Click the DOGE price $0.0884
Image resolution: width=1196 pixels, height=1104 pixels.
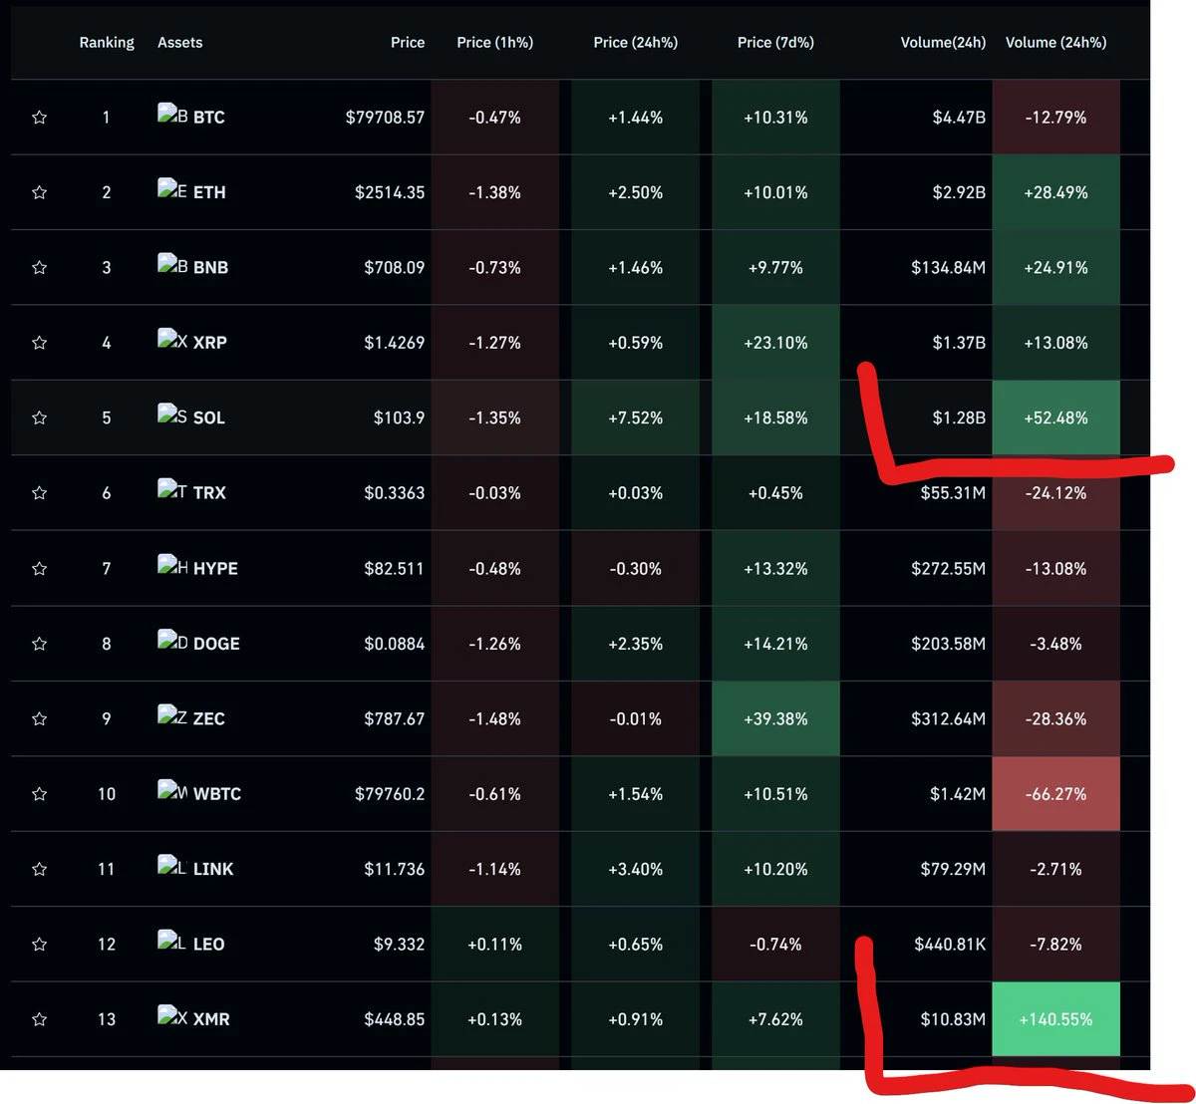(x=395, y=644)
